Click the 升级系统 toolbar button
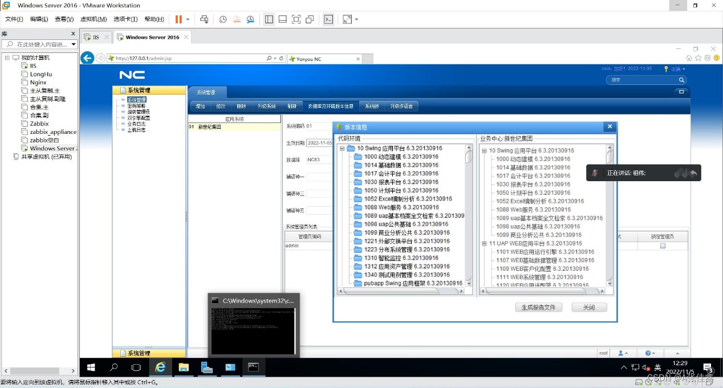 [267, 106]
